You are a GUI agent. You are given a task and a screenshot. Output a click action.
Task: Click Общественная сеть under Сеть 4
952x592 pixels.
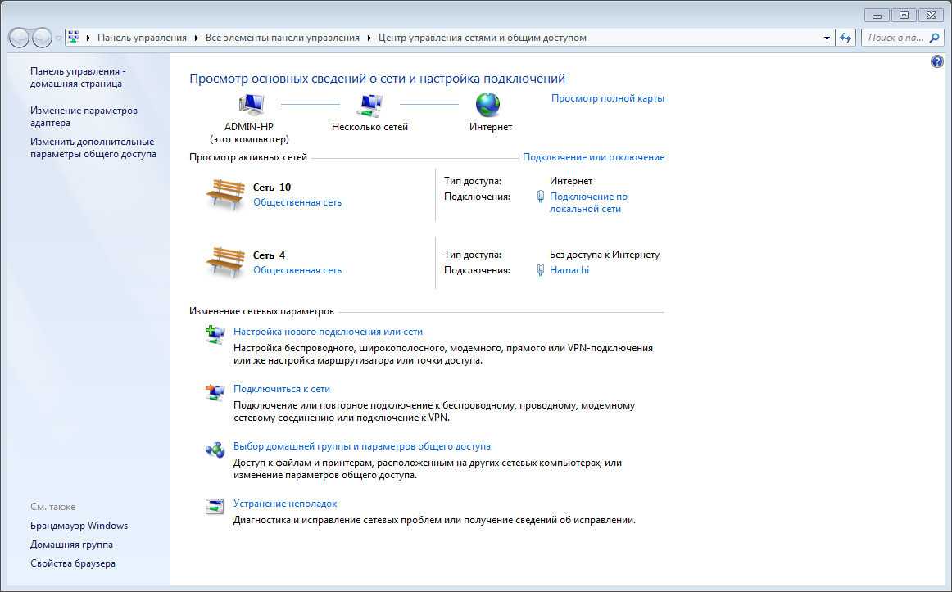pyautogui.click(x=297, y=270)
